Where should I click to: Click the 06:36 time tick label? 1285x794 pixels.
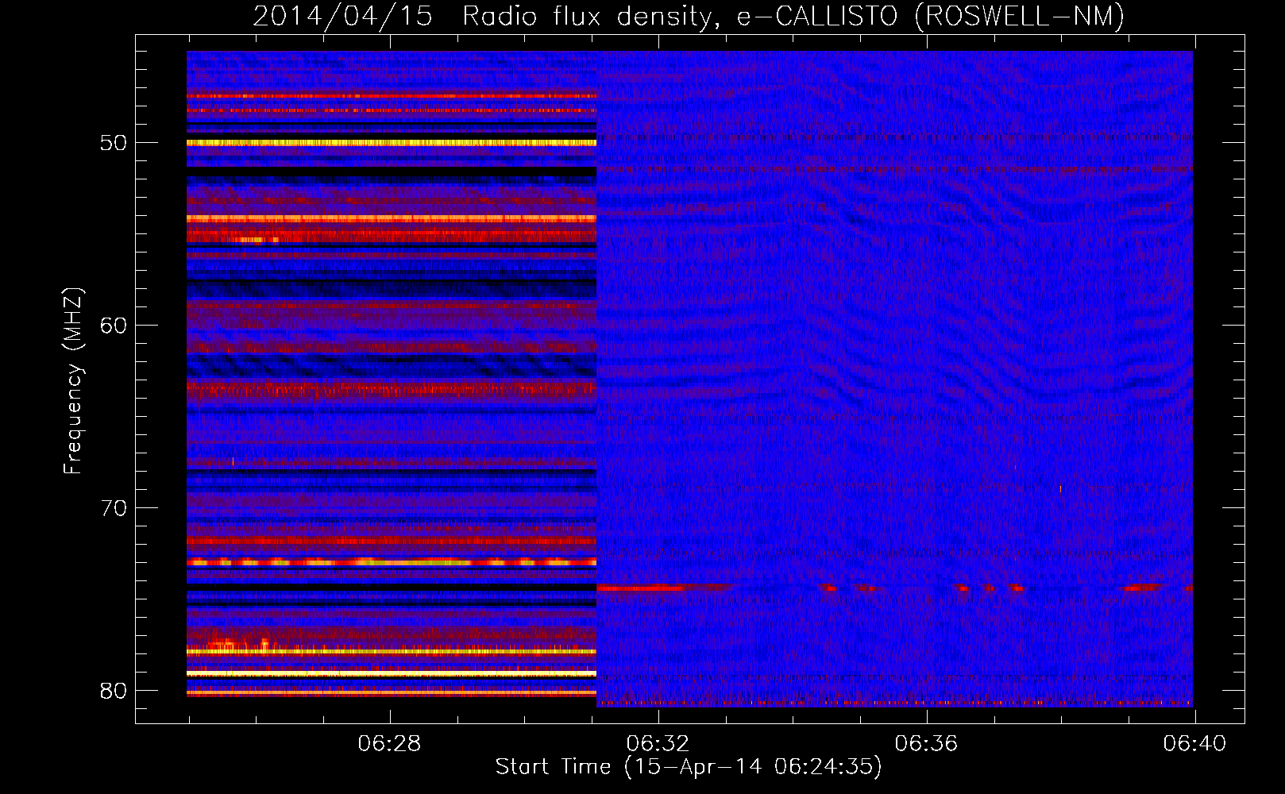926,744
